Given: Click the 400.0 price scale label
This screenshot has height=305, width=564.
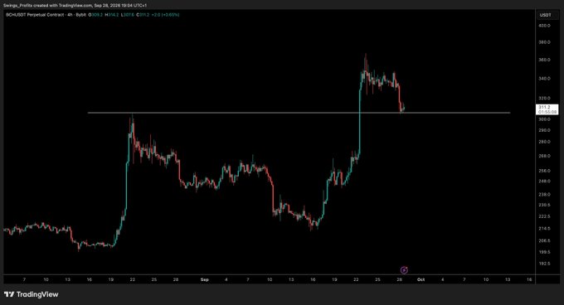Looking at the screenshot, I should 544,26.
